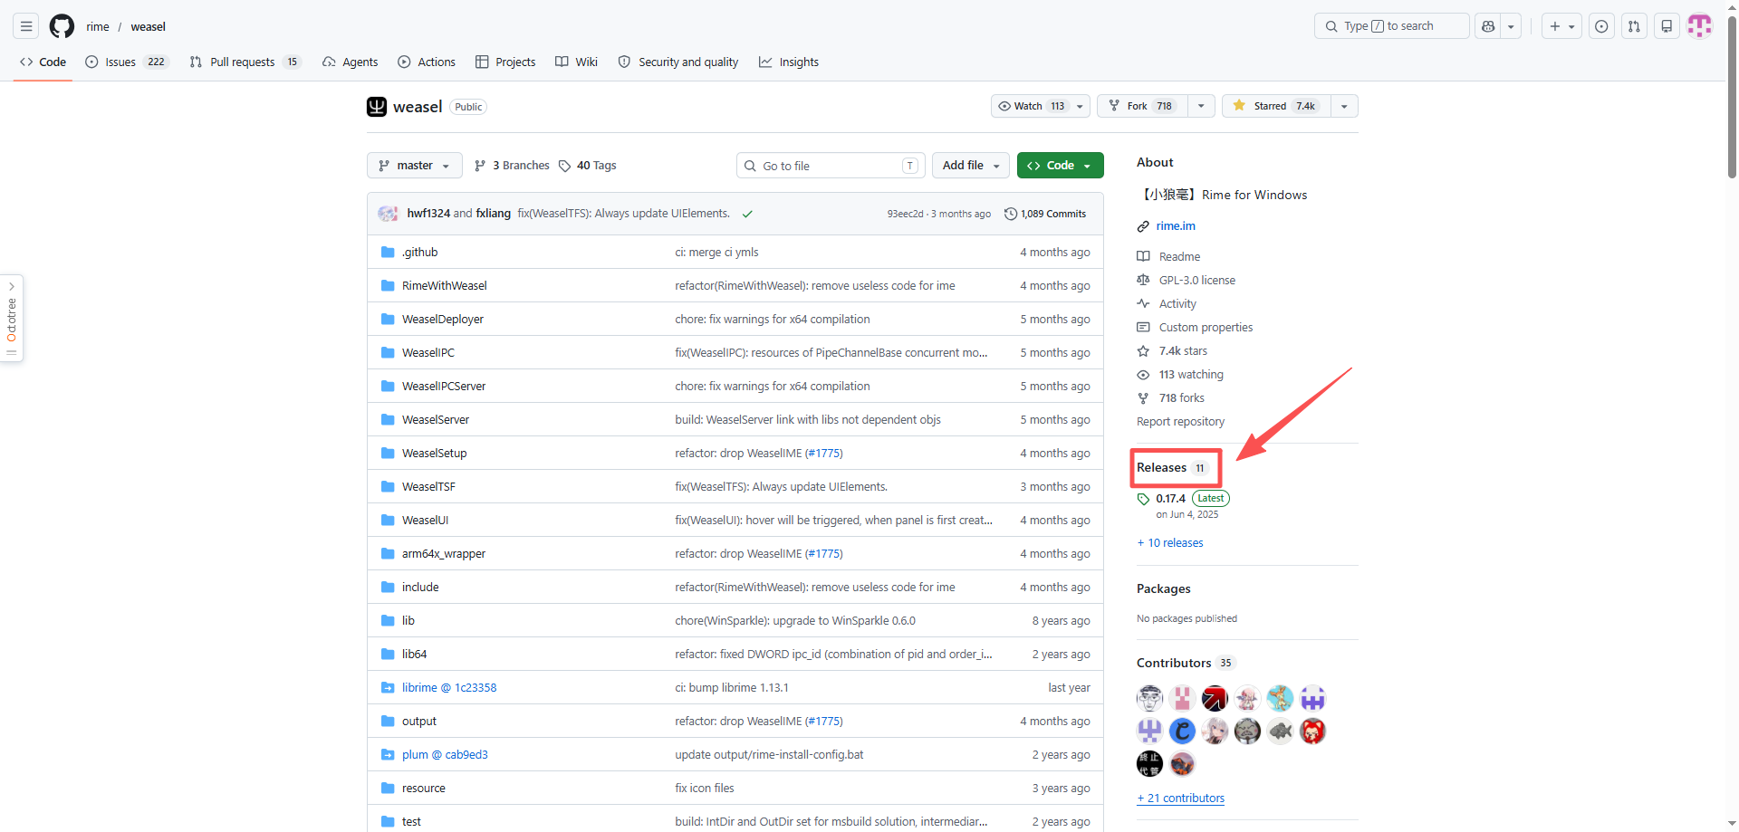This screenshot has width=1739, height=832.
Task: Open the Actions tab
Action: click(426, 62)
